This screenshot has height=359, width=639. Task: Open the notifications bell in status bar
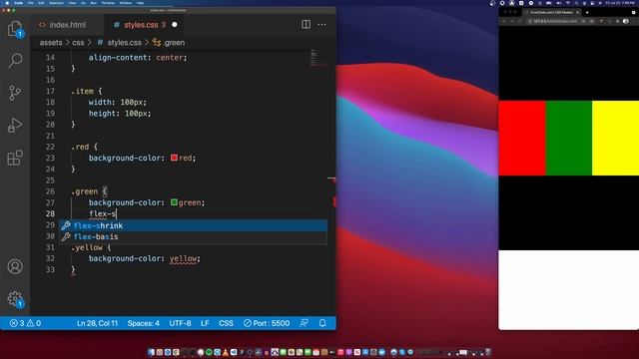322,323
